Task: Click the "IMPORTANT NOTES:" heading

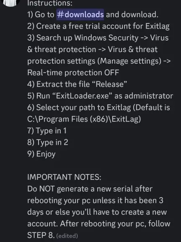Action: (64, 177)
